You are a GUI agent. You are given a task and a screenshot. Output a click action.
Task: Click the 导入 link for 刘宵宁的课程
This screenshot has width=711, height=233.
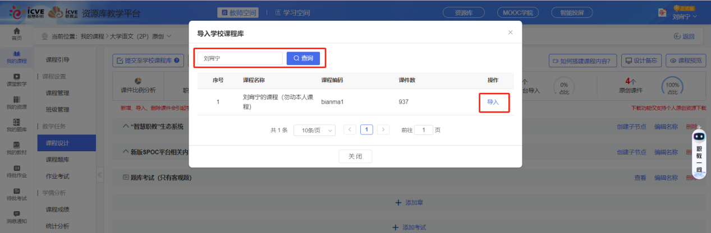[493, 102]
